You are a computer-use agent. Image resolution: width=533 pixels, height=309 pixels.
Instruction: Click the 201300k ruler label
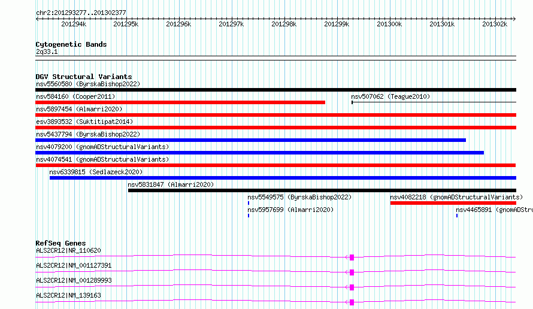pos(389,24)
